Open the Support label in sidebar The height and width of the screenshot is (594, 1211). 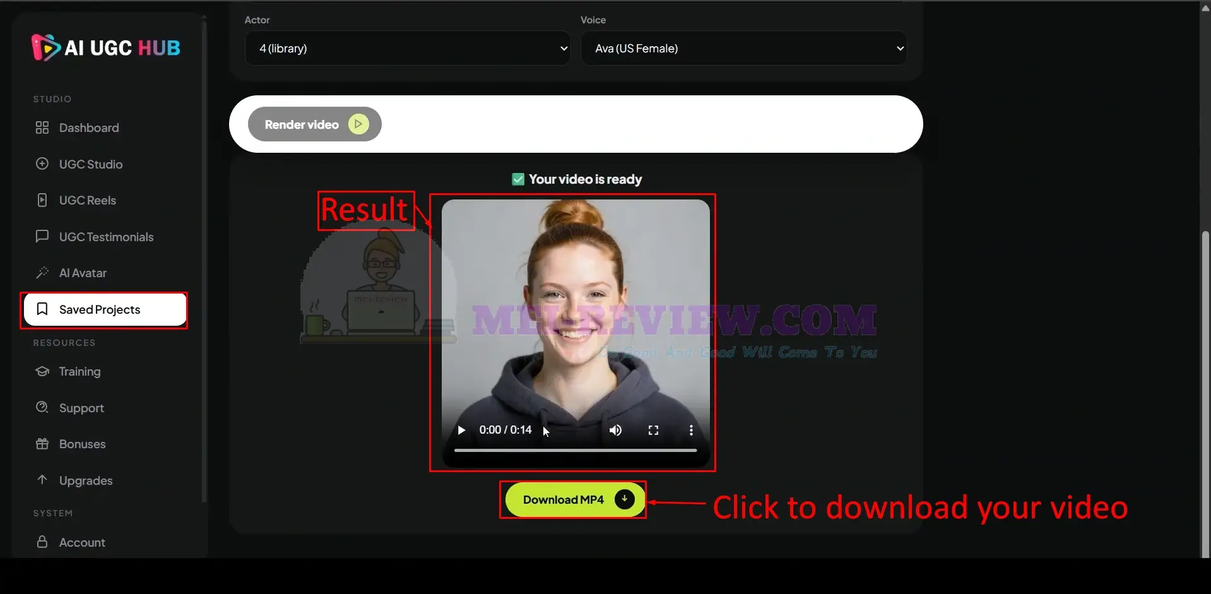click(81, 408)
